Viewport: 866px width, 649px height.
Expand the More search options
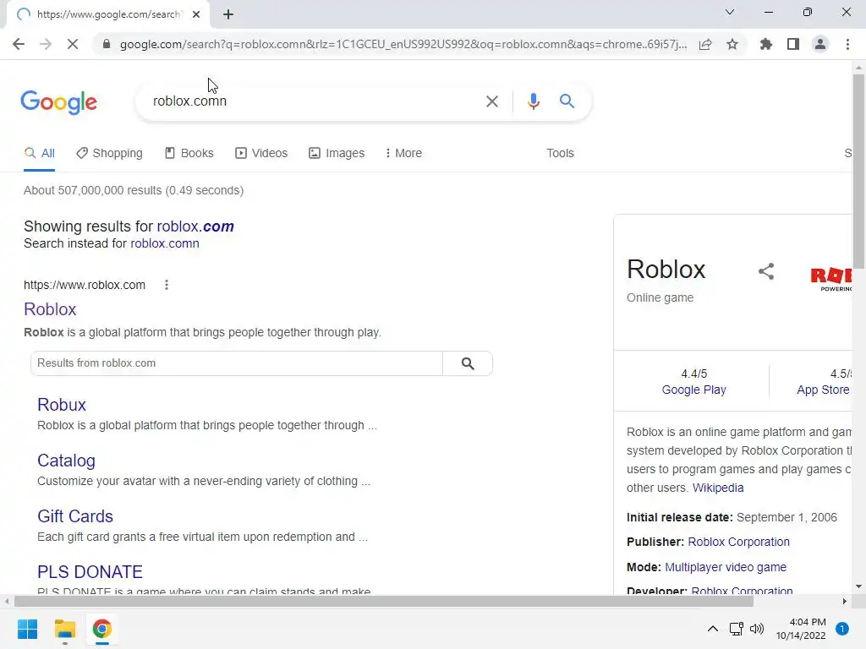click(403, 154)
